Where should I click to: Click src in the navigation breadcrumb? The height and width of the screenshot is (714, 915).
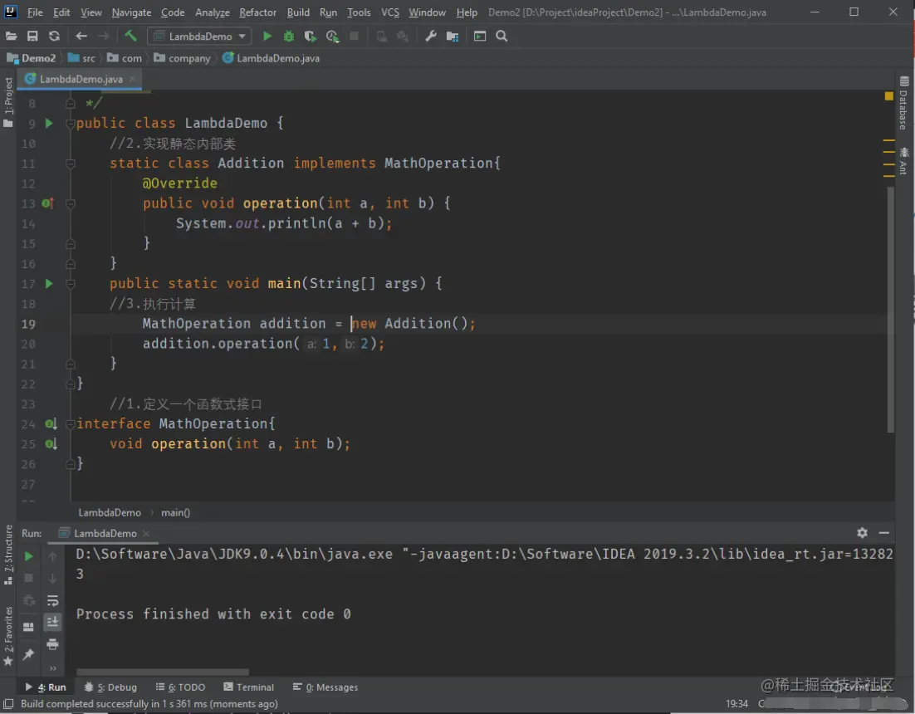[x=81, y=58]
